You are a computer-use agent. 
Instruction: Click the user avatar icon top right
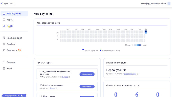point(169,3)
